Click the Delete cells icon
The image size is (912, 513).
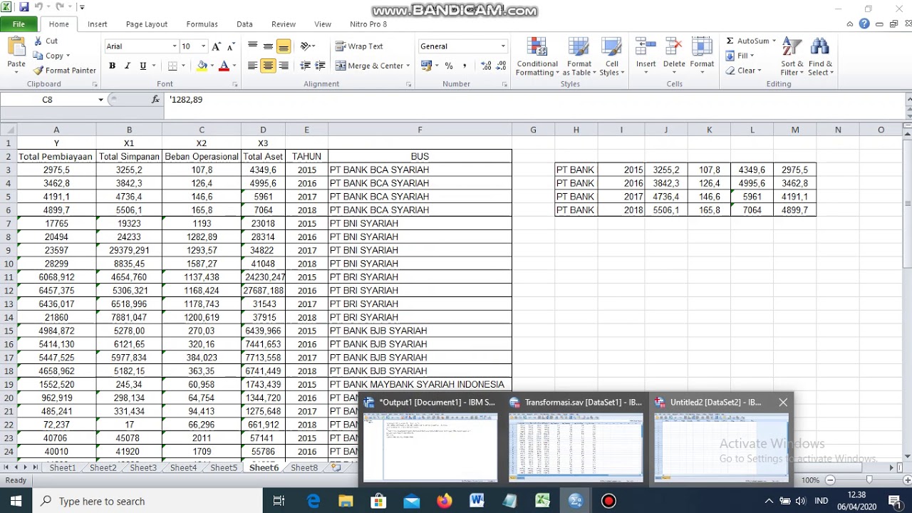[674, 47]
